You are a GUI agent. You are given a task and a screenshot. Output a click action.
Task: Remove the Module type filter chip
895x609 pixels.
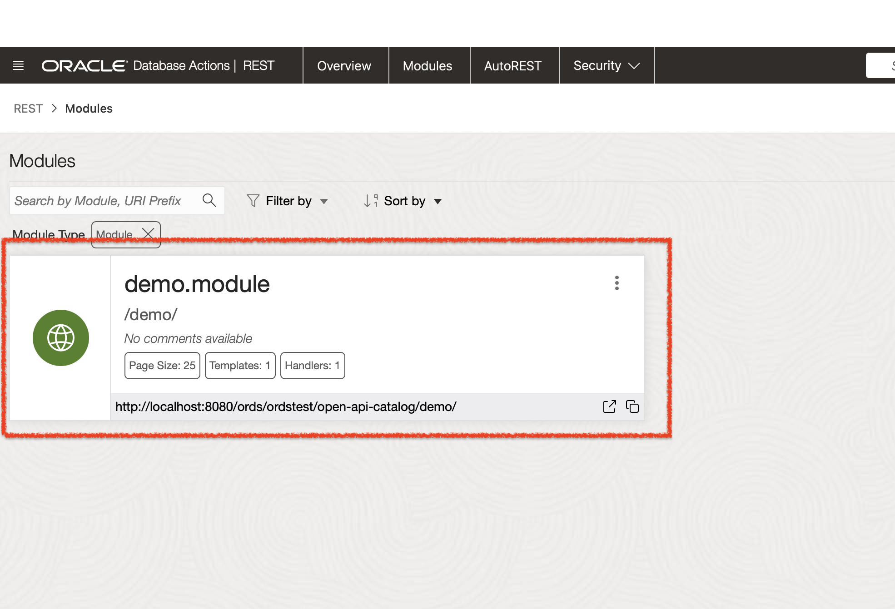[x=148, y=234]
